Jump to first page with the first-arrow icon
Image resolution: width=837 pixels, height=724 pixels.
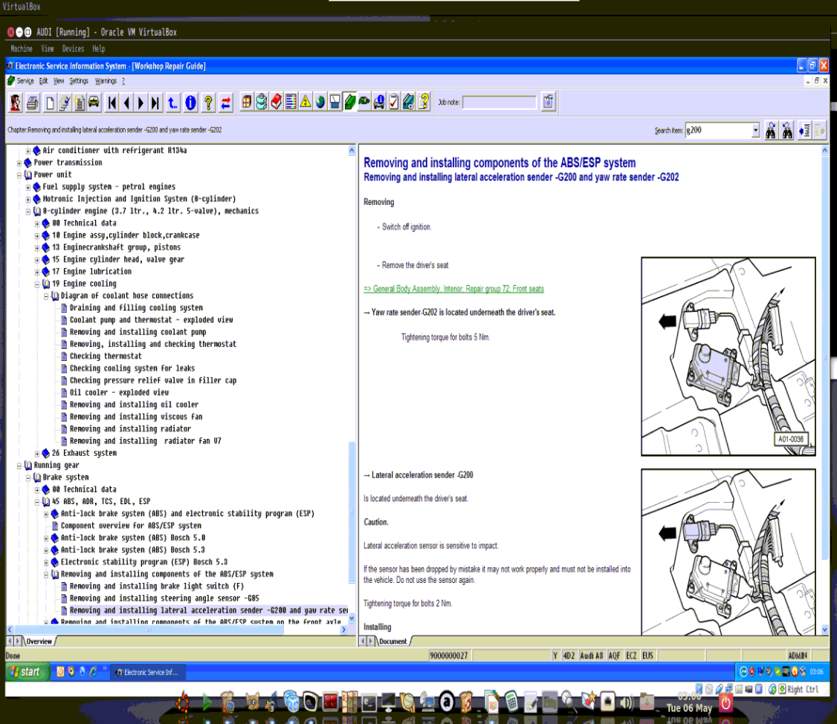pos(112,102)
